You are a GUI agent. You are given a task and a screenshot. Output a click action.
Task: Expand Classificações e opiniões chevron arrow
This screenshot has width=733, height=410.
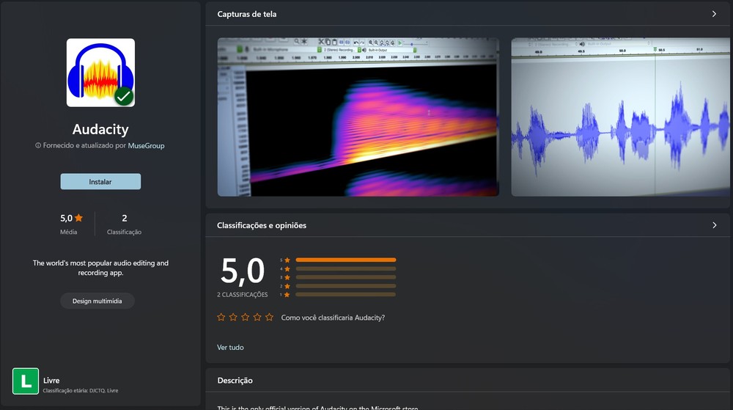point(714,225)
